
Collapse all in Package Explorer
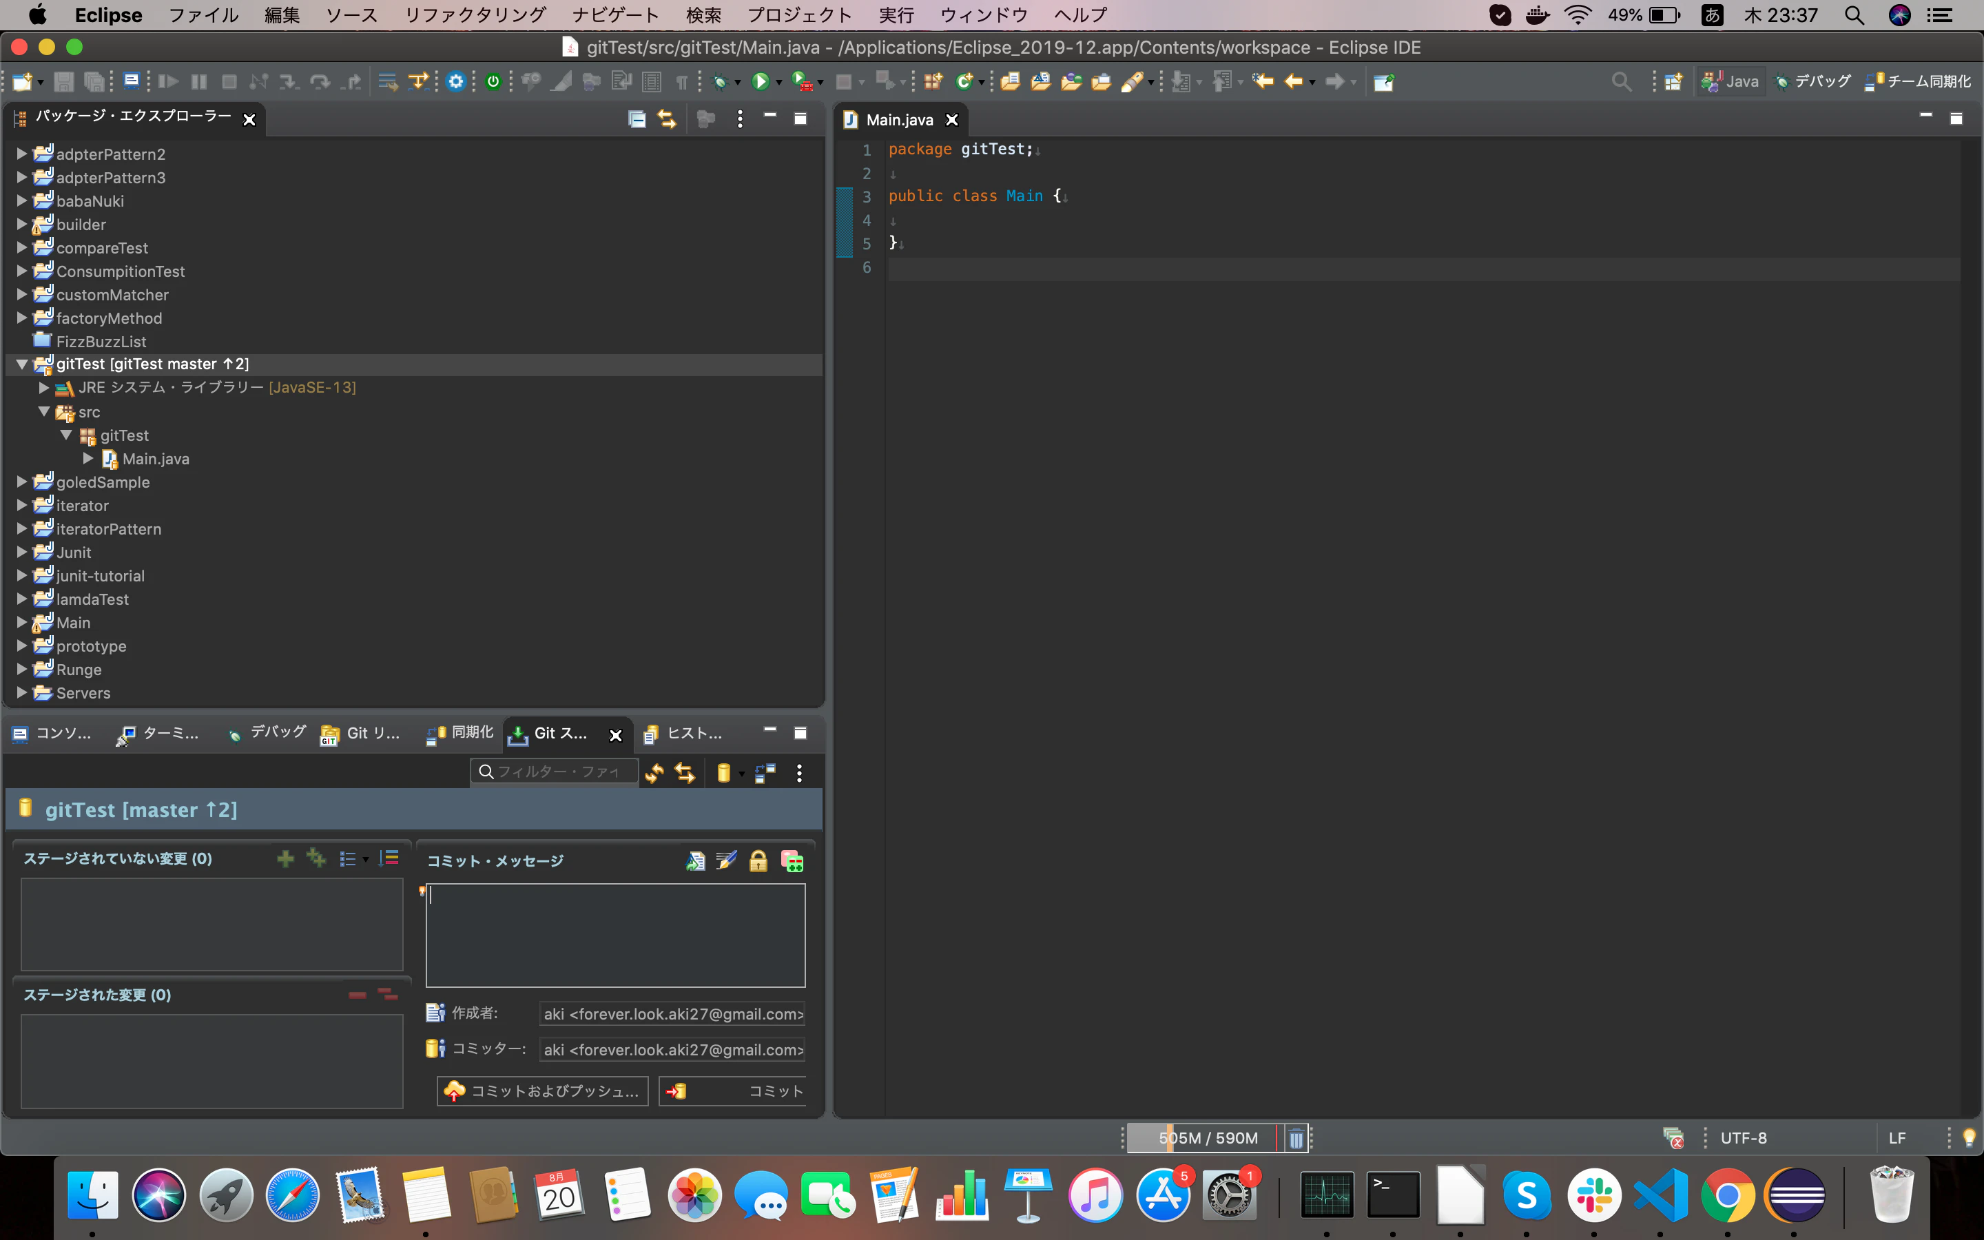[x=637, y=120]
